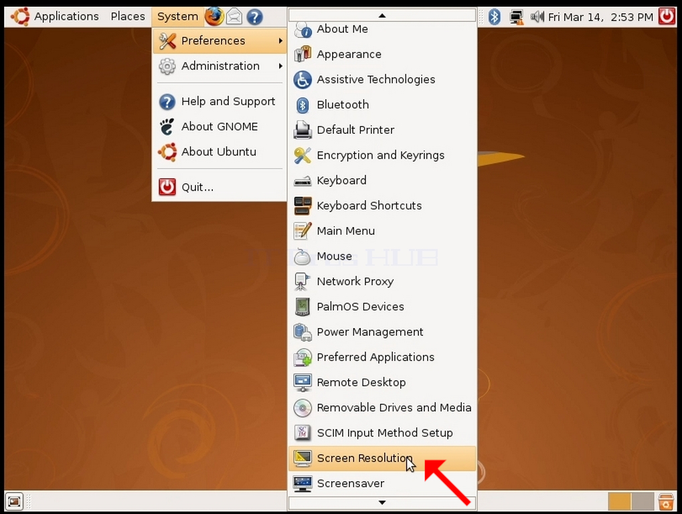Screen dimensions: 682x514
Task: Switch to the second gray workspace
Action: [x=643, y=502]
